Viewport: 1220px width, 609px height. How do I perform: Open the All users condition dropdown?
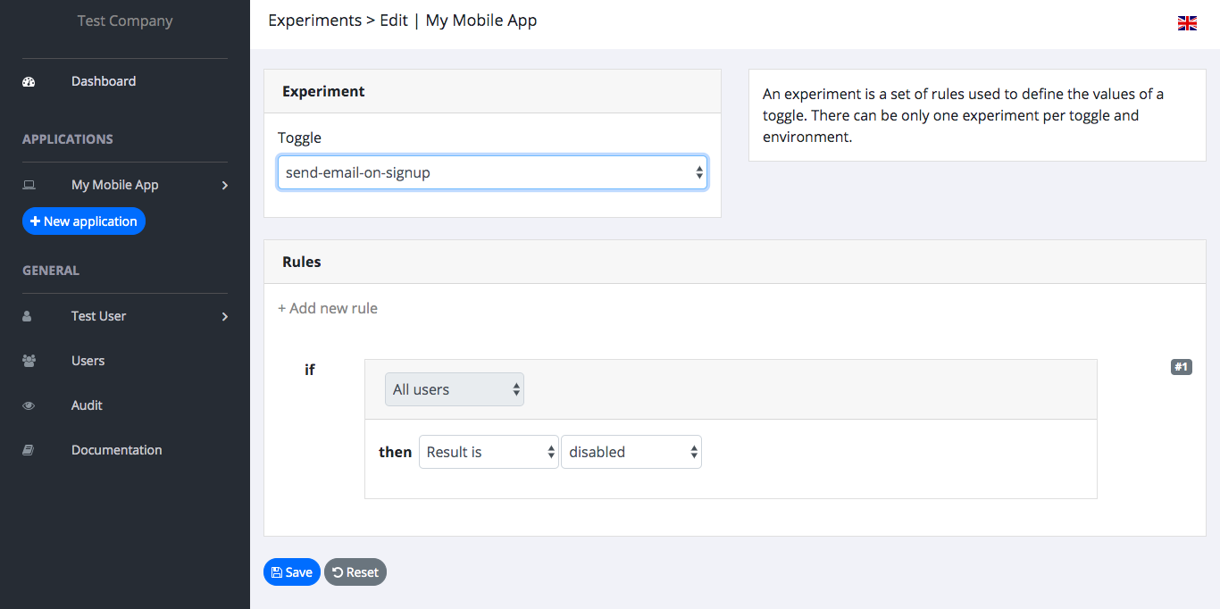click(x=454, y=388)
